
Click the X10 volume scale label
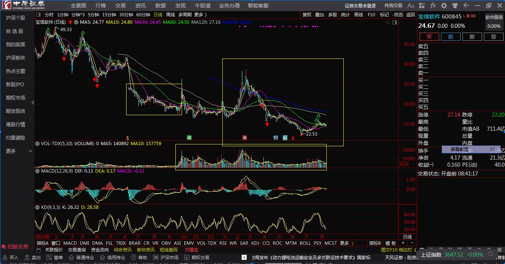pyautogui.click(x=404, y=164)
